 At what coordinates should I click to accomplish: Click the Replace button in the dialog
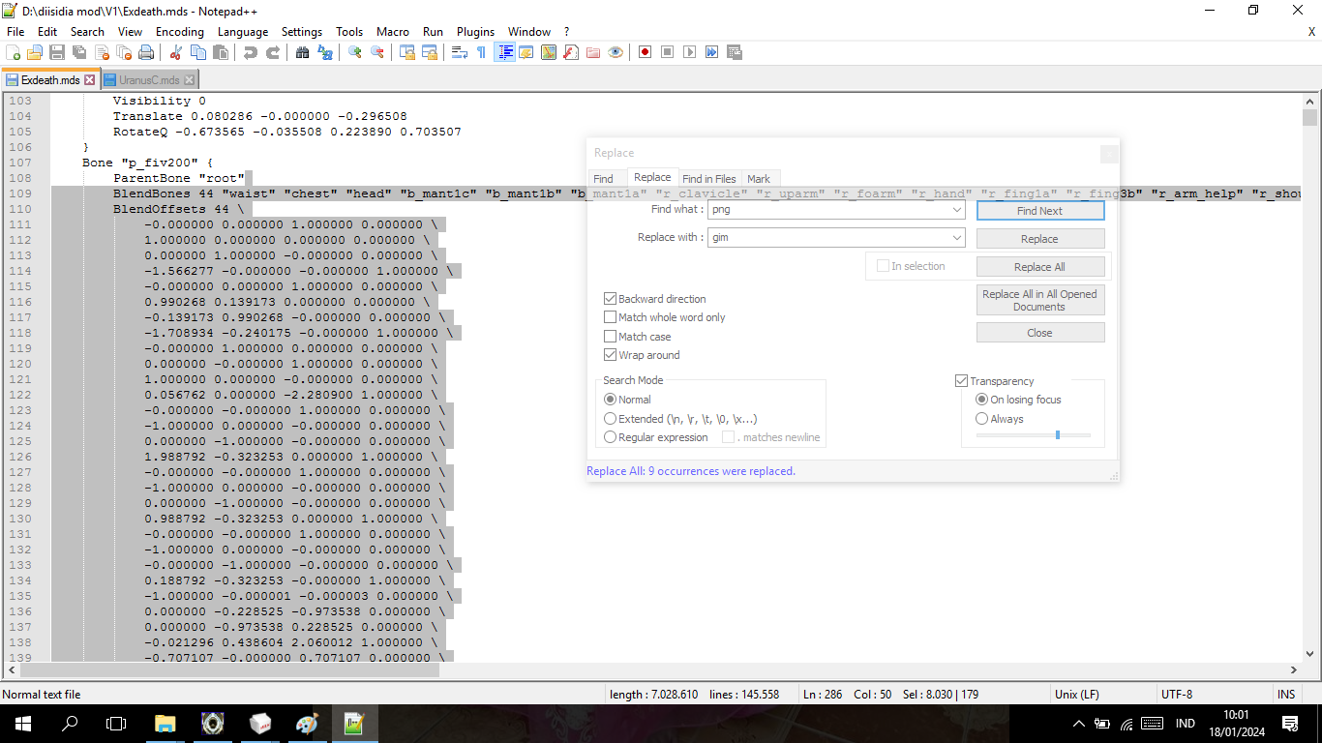point(1040,239)
